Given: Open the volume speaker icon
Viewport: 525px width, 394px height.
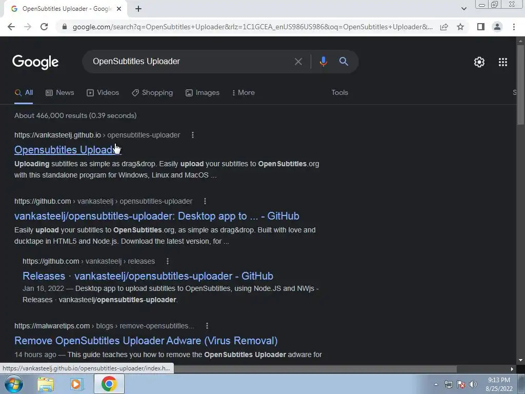Looking at the screenshot, I should click(473, 384).
